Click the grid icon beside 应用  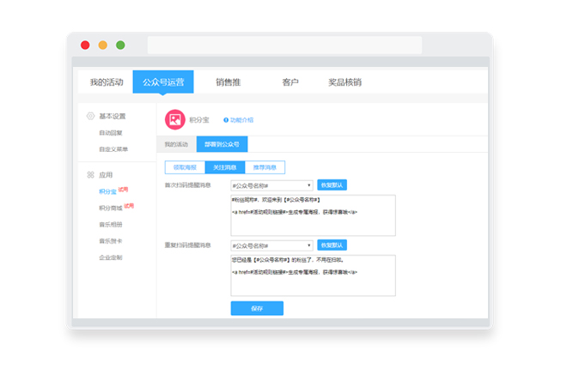click(90, 175)
